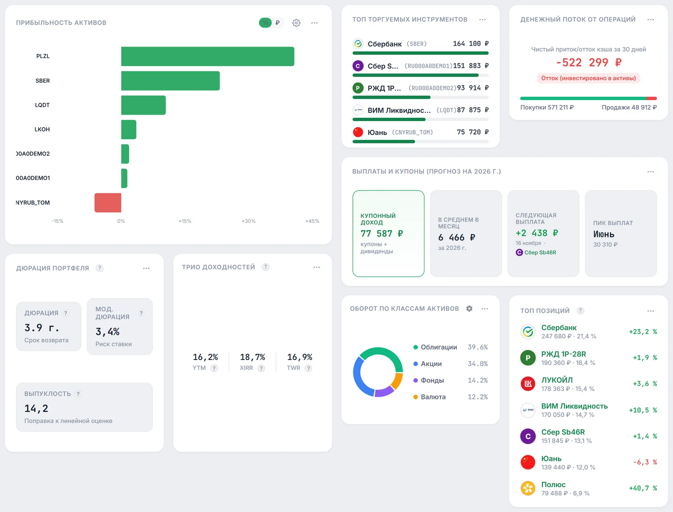
Task: Show help for Мод. дюрация metric
Action: click(x=141, y=313)
